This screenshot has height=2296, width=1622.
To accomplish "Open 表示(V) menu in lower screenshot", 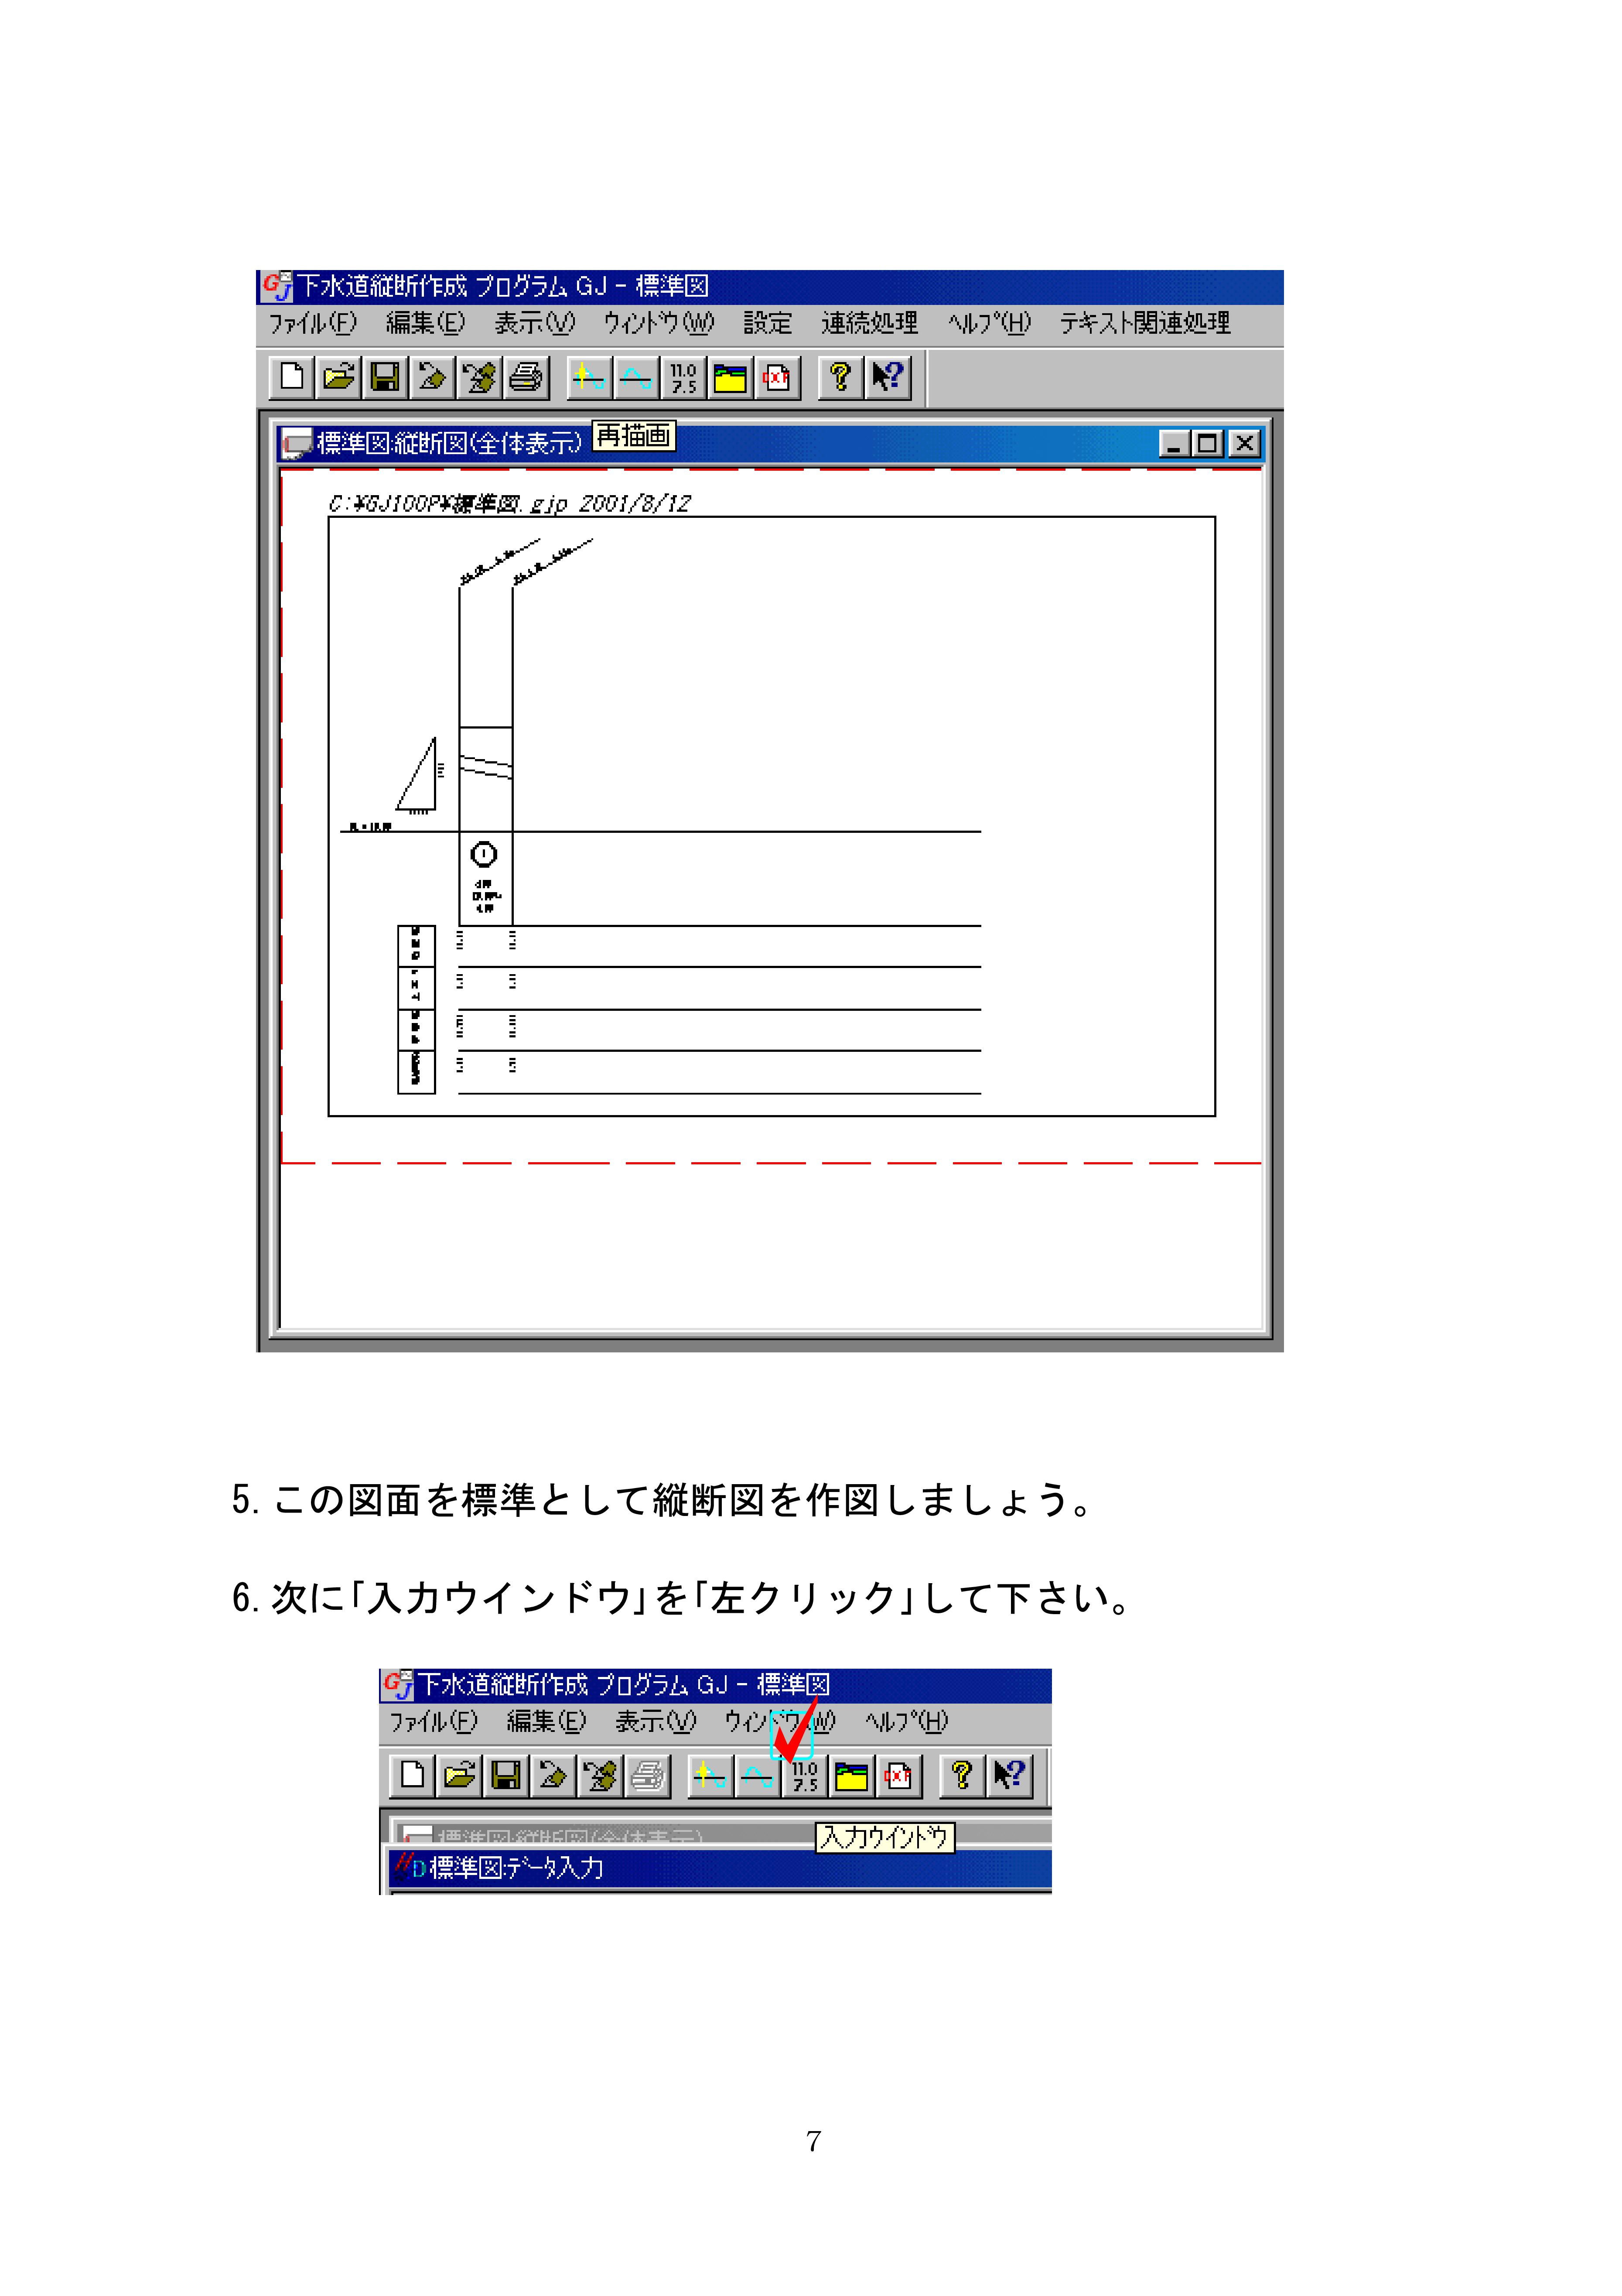I will (655, 1722).
